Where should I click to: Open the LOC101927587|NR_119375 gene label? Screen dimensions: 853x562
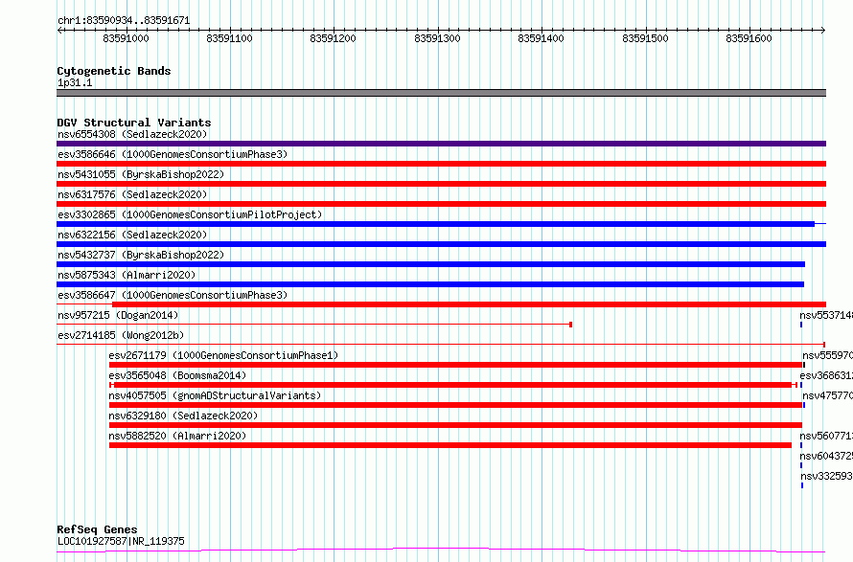tap(121, 541)
